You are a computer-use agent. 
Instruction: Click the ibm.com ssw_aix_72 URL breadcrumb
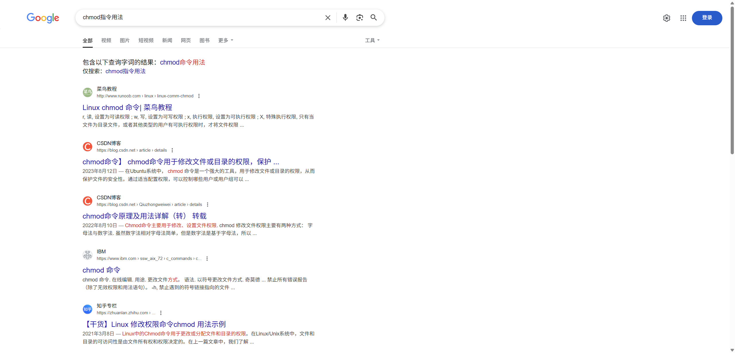149,259
